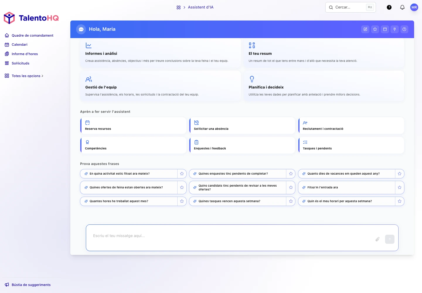Click the apps grid icon in the breadcrumb
The image size is (422, 293).
(178, 7)
